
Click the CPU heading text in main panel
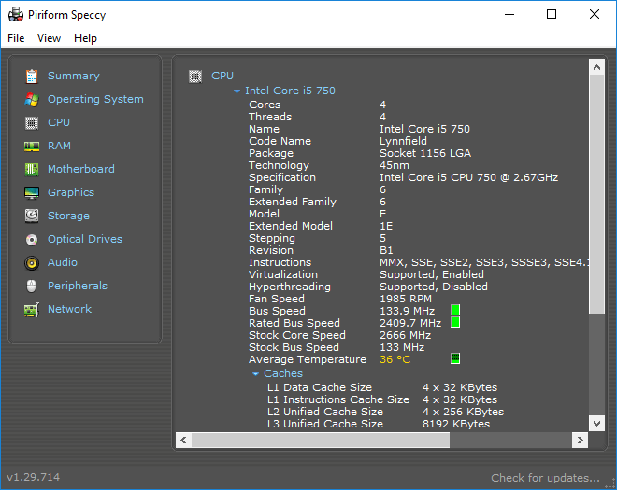(222, 76)
